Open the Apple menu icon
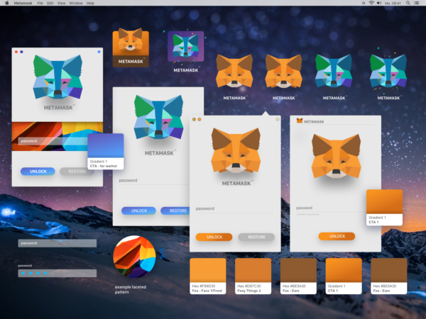Image resolution: width=426 pixels, height=319 pixels. [x=7, y=4]
